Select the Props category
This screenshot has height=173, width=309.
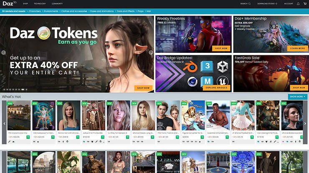(140, 11)
